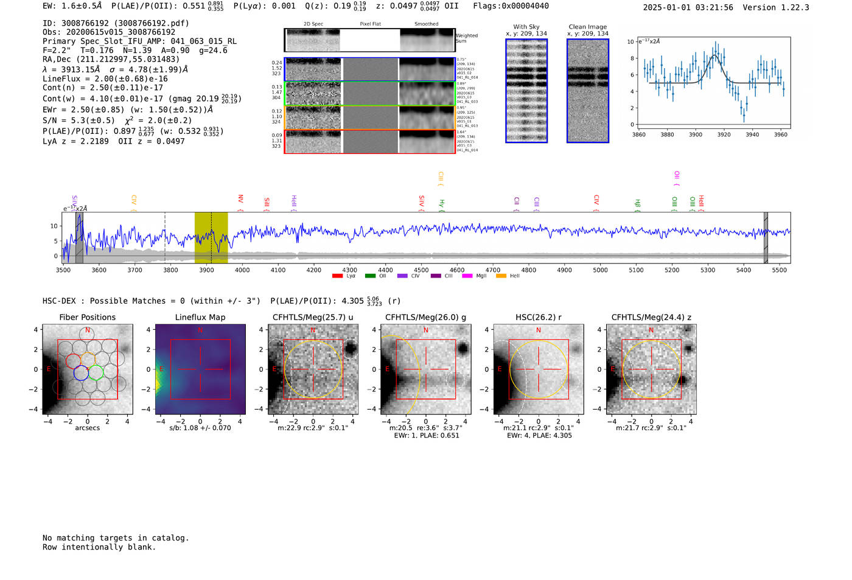Image resolution: width=852 pixels, height=580 pixels.
Task: Click the Primary Spec_Slot_IFU_AMP text line
Action: pos(140,41)
